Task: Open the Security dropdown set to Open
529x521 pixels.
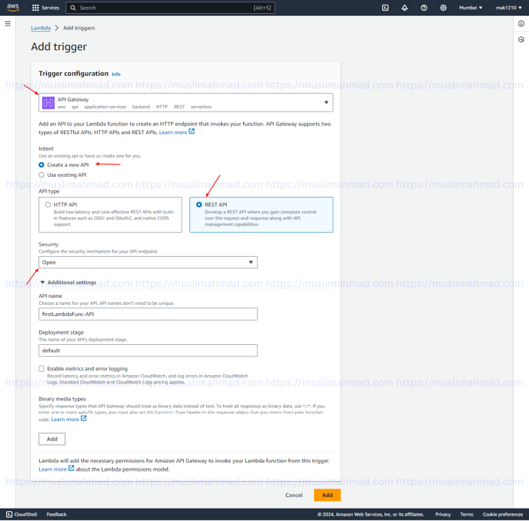Action: tap(147, 262)
